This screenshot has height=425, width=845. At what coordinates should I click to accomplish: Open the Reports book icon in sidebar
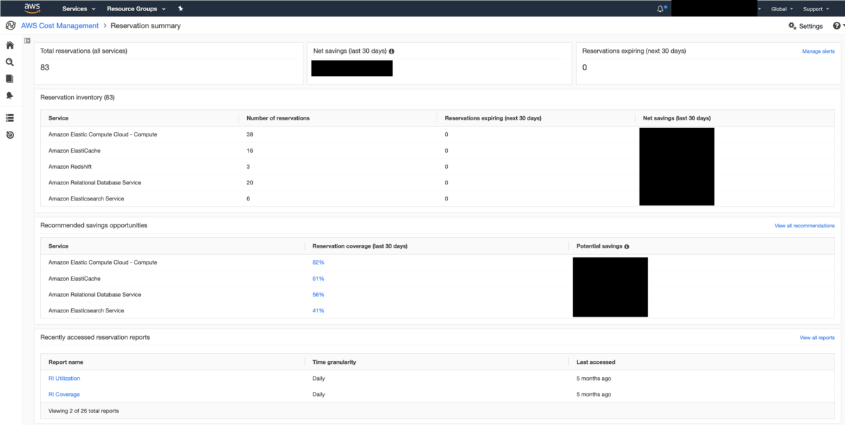[10, 79]
